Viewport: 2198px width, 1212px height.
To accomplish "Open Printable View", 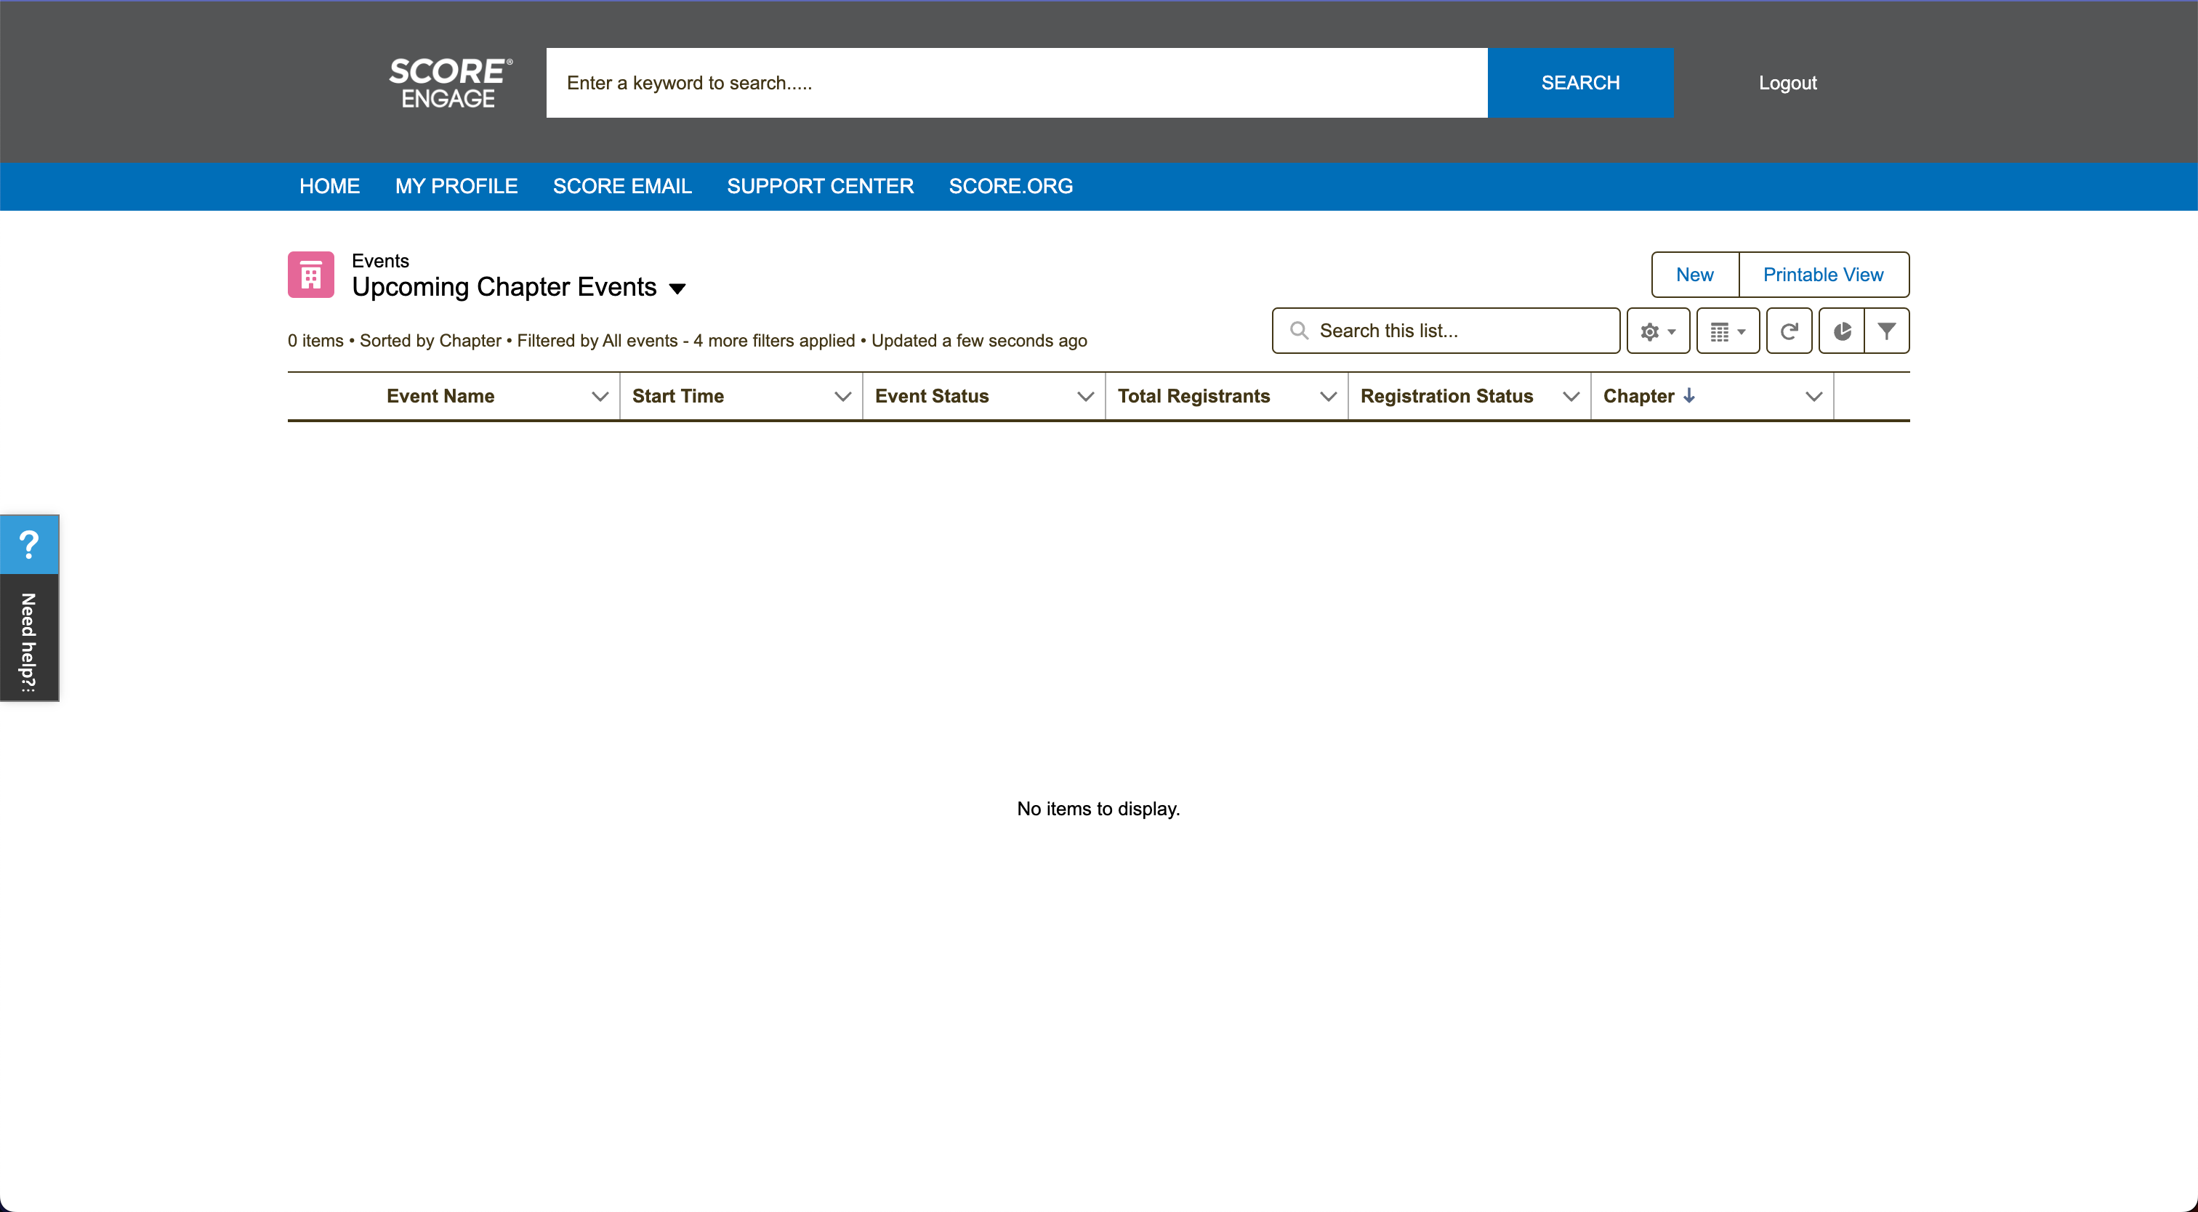I will click(1824, 275).
